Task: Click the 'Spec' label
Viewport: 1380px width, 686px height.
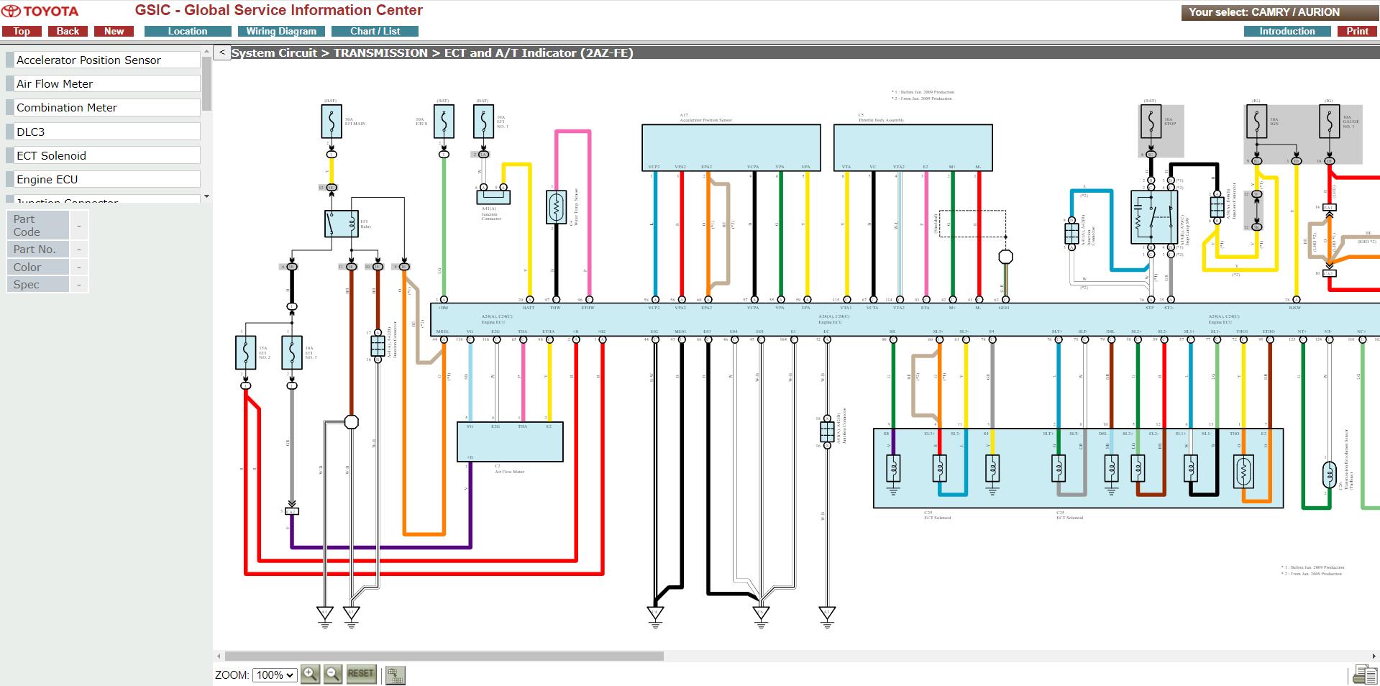Action: coord(37,285)
